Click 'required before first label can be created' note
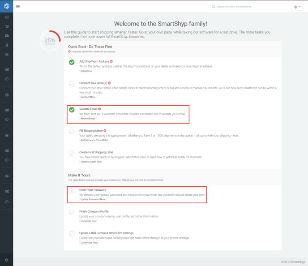 [x=94, y=51]
